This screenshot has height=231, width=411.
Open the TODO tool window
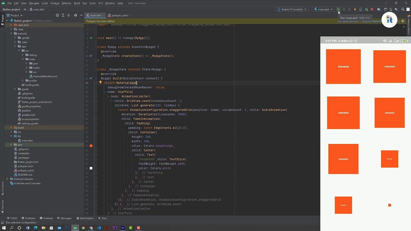12,218
